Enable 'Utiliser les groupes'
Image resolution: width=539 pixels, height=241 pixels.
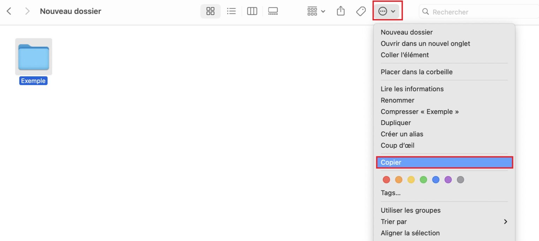(411, 210)
